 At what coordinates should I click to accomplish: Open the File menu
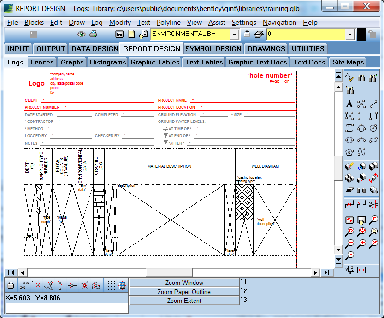[x=12, y=23]
